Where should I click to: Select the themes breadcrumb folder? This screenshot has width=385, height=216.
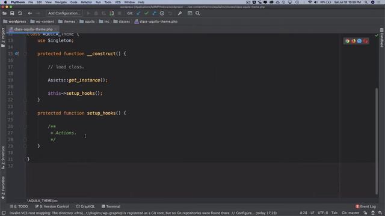coord(67,22)
